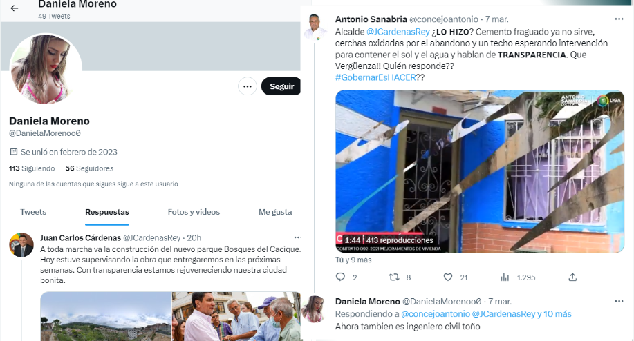Open more options on Juan Carlos Cárdenas tweet
Viewport: 634px width, 341px height.
pos(297,237)
